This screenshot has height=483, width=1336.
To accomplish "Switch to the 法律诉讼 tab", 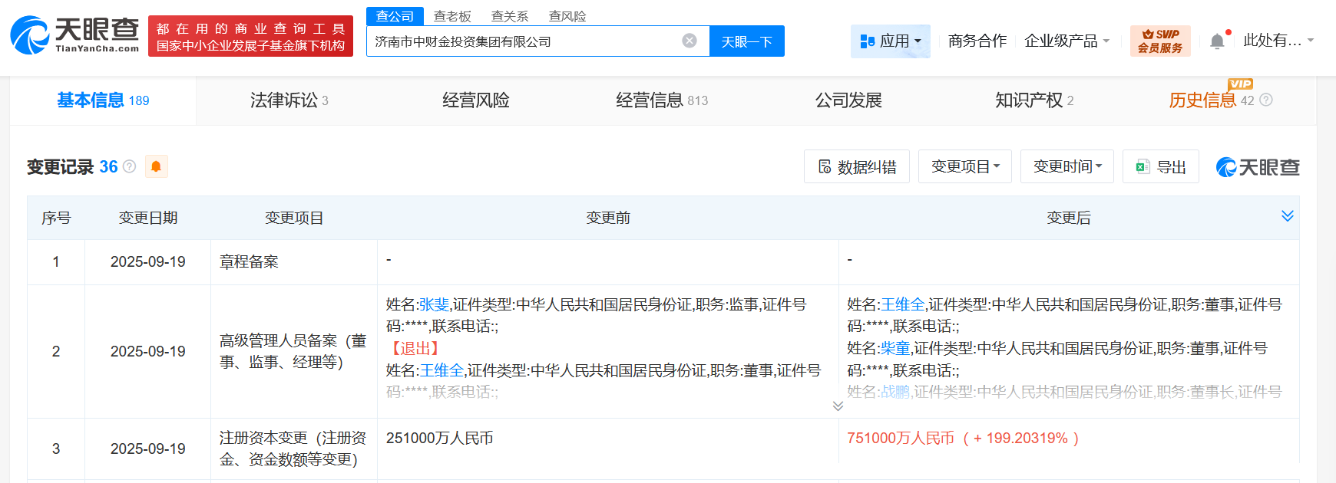I will (x=289, y=100).
